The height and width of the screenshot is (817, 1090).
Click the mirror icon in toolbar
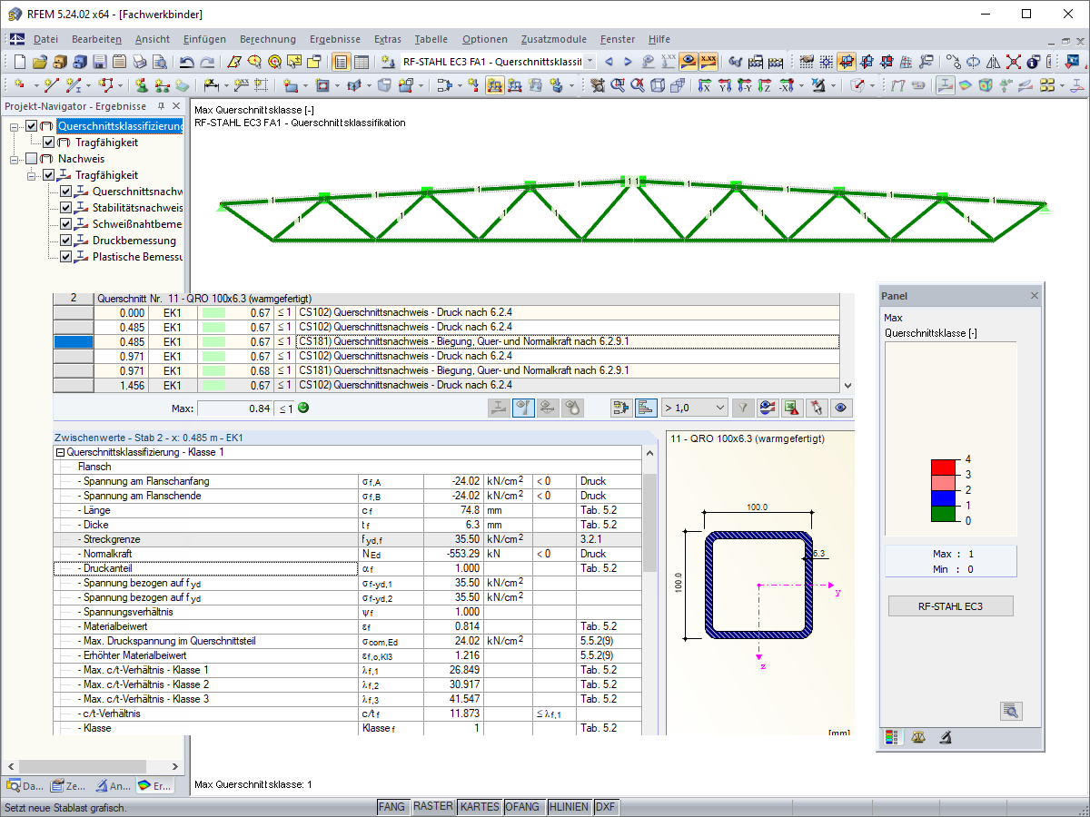click(993, 62)
